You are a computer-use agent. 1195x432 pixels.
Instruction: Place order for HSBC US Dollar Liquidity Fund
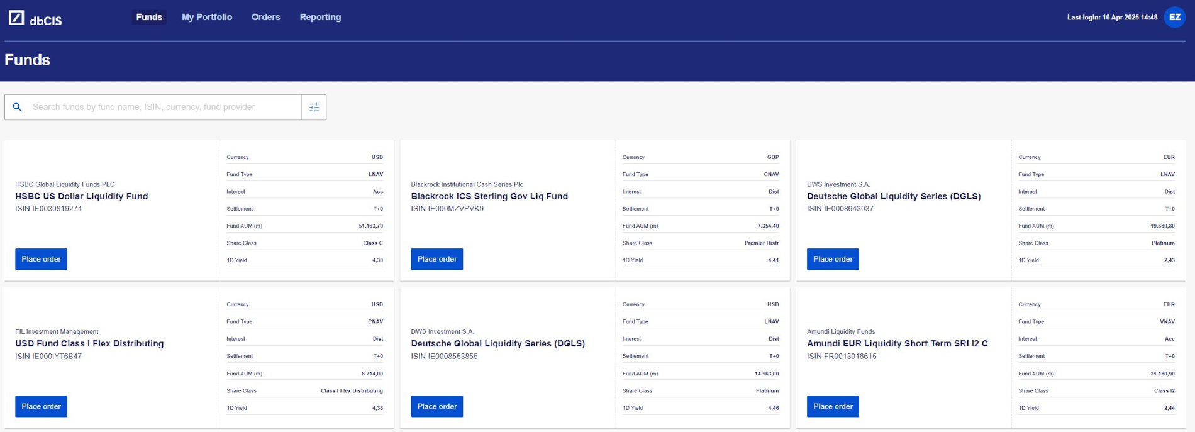coord(41,259)
